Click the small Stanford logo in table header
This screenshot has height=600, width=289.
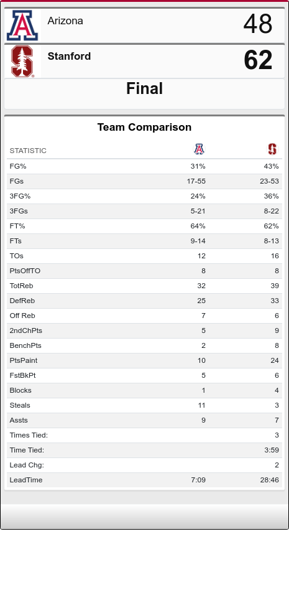tap(272, 149)
